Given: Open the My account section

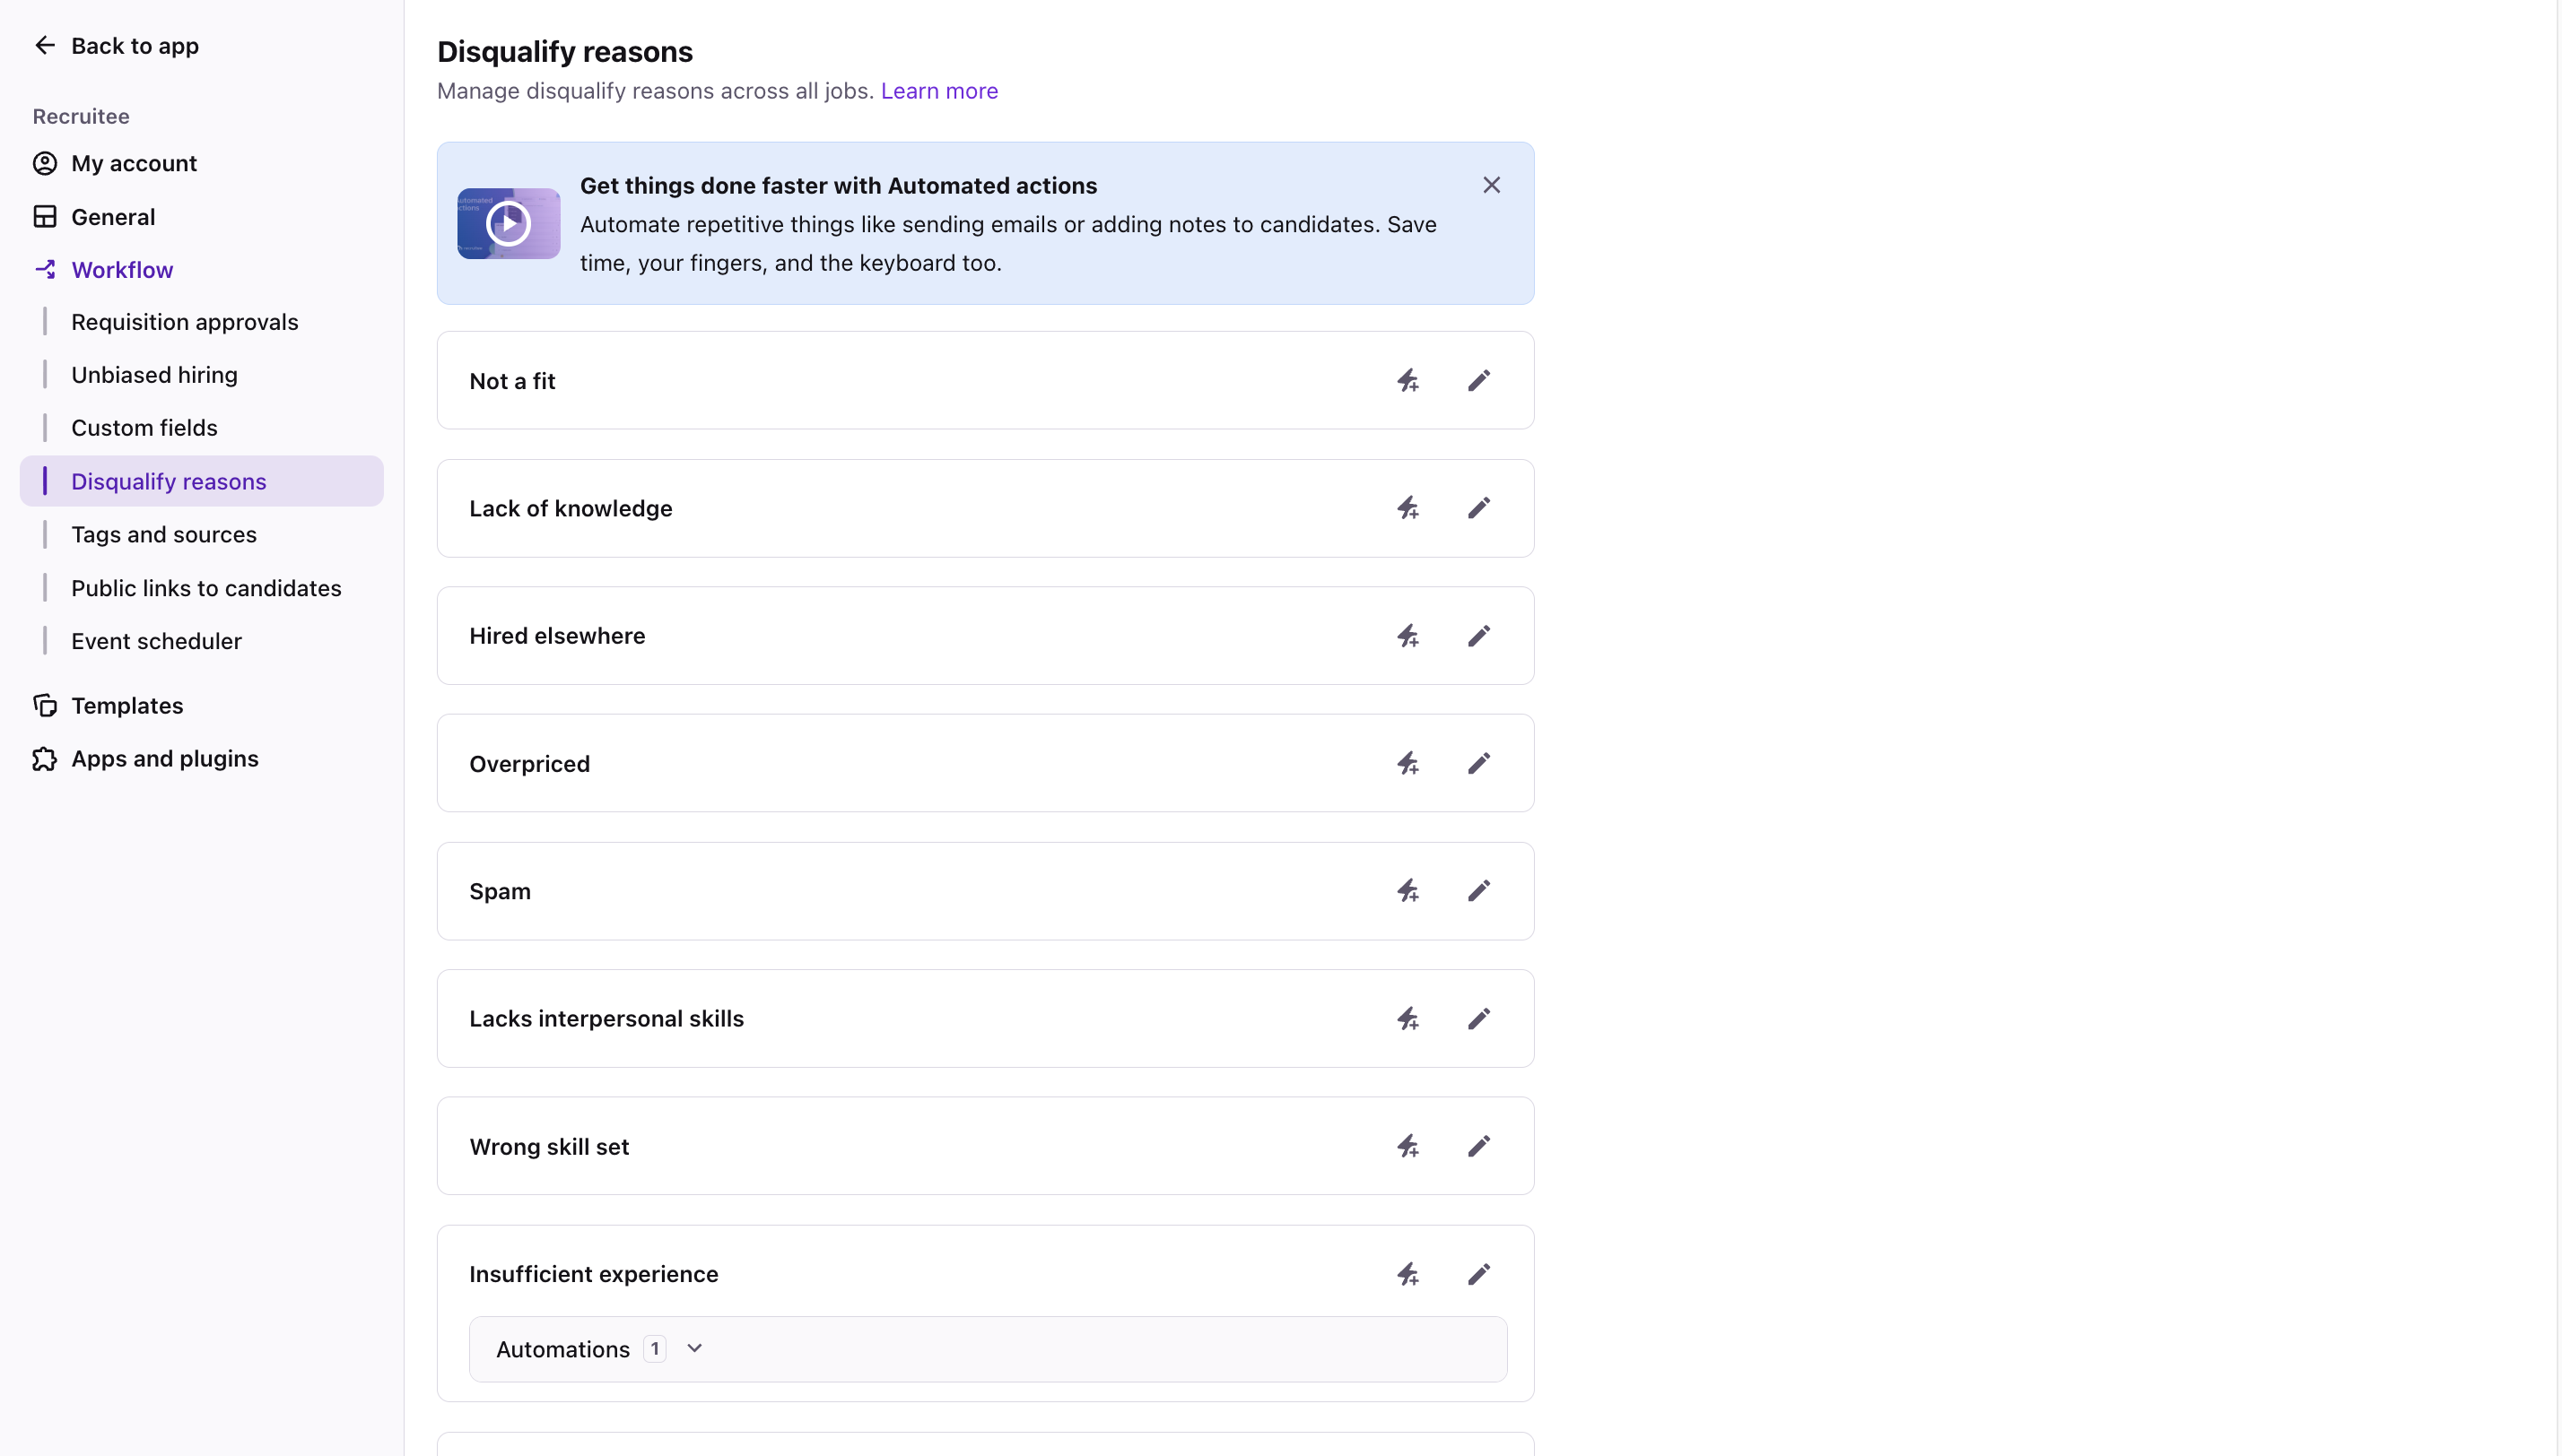Looking at the screenshot, I should pos(134,163).
